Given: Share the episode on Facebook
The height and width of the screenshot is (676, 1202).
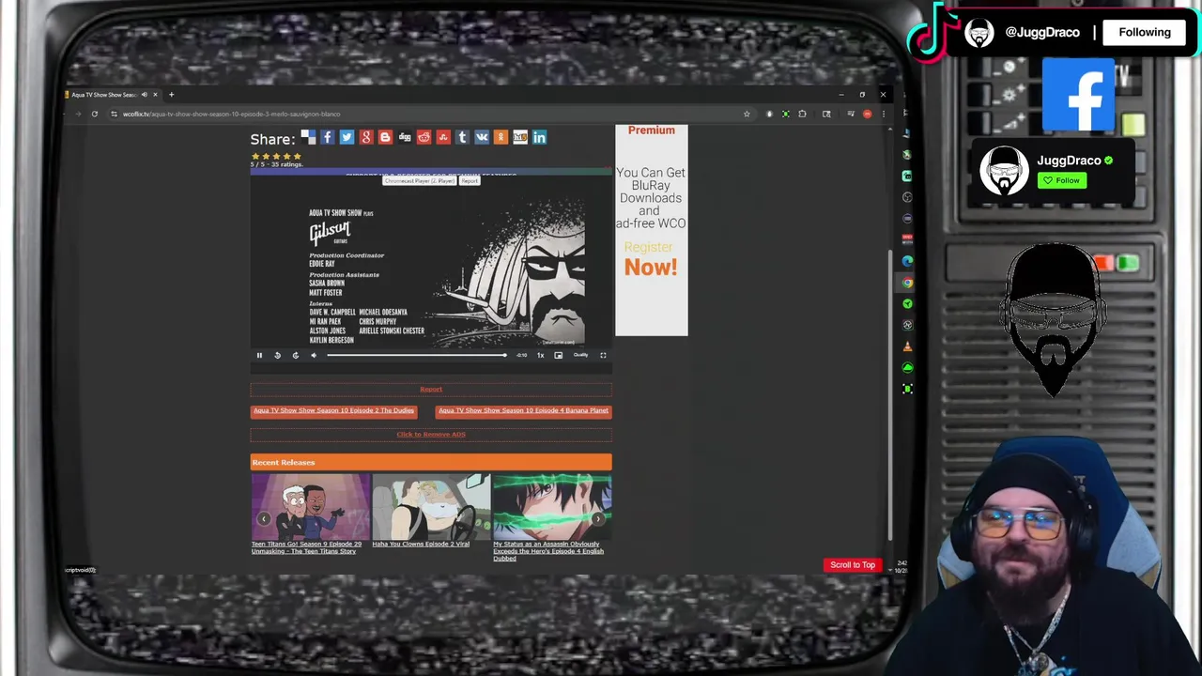Looking at the screenshot, I should (327, 137).
